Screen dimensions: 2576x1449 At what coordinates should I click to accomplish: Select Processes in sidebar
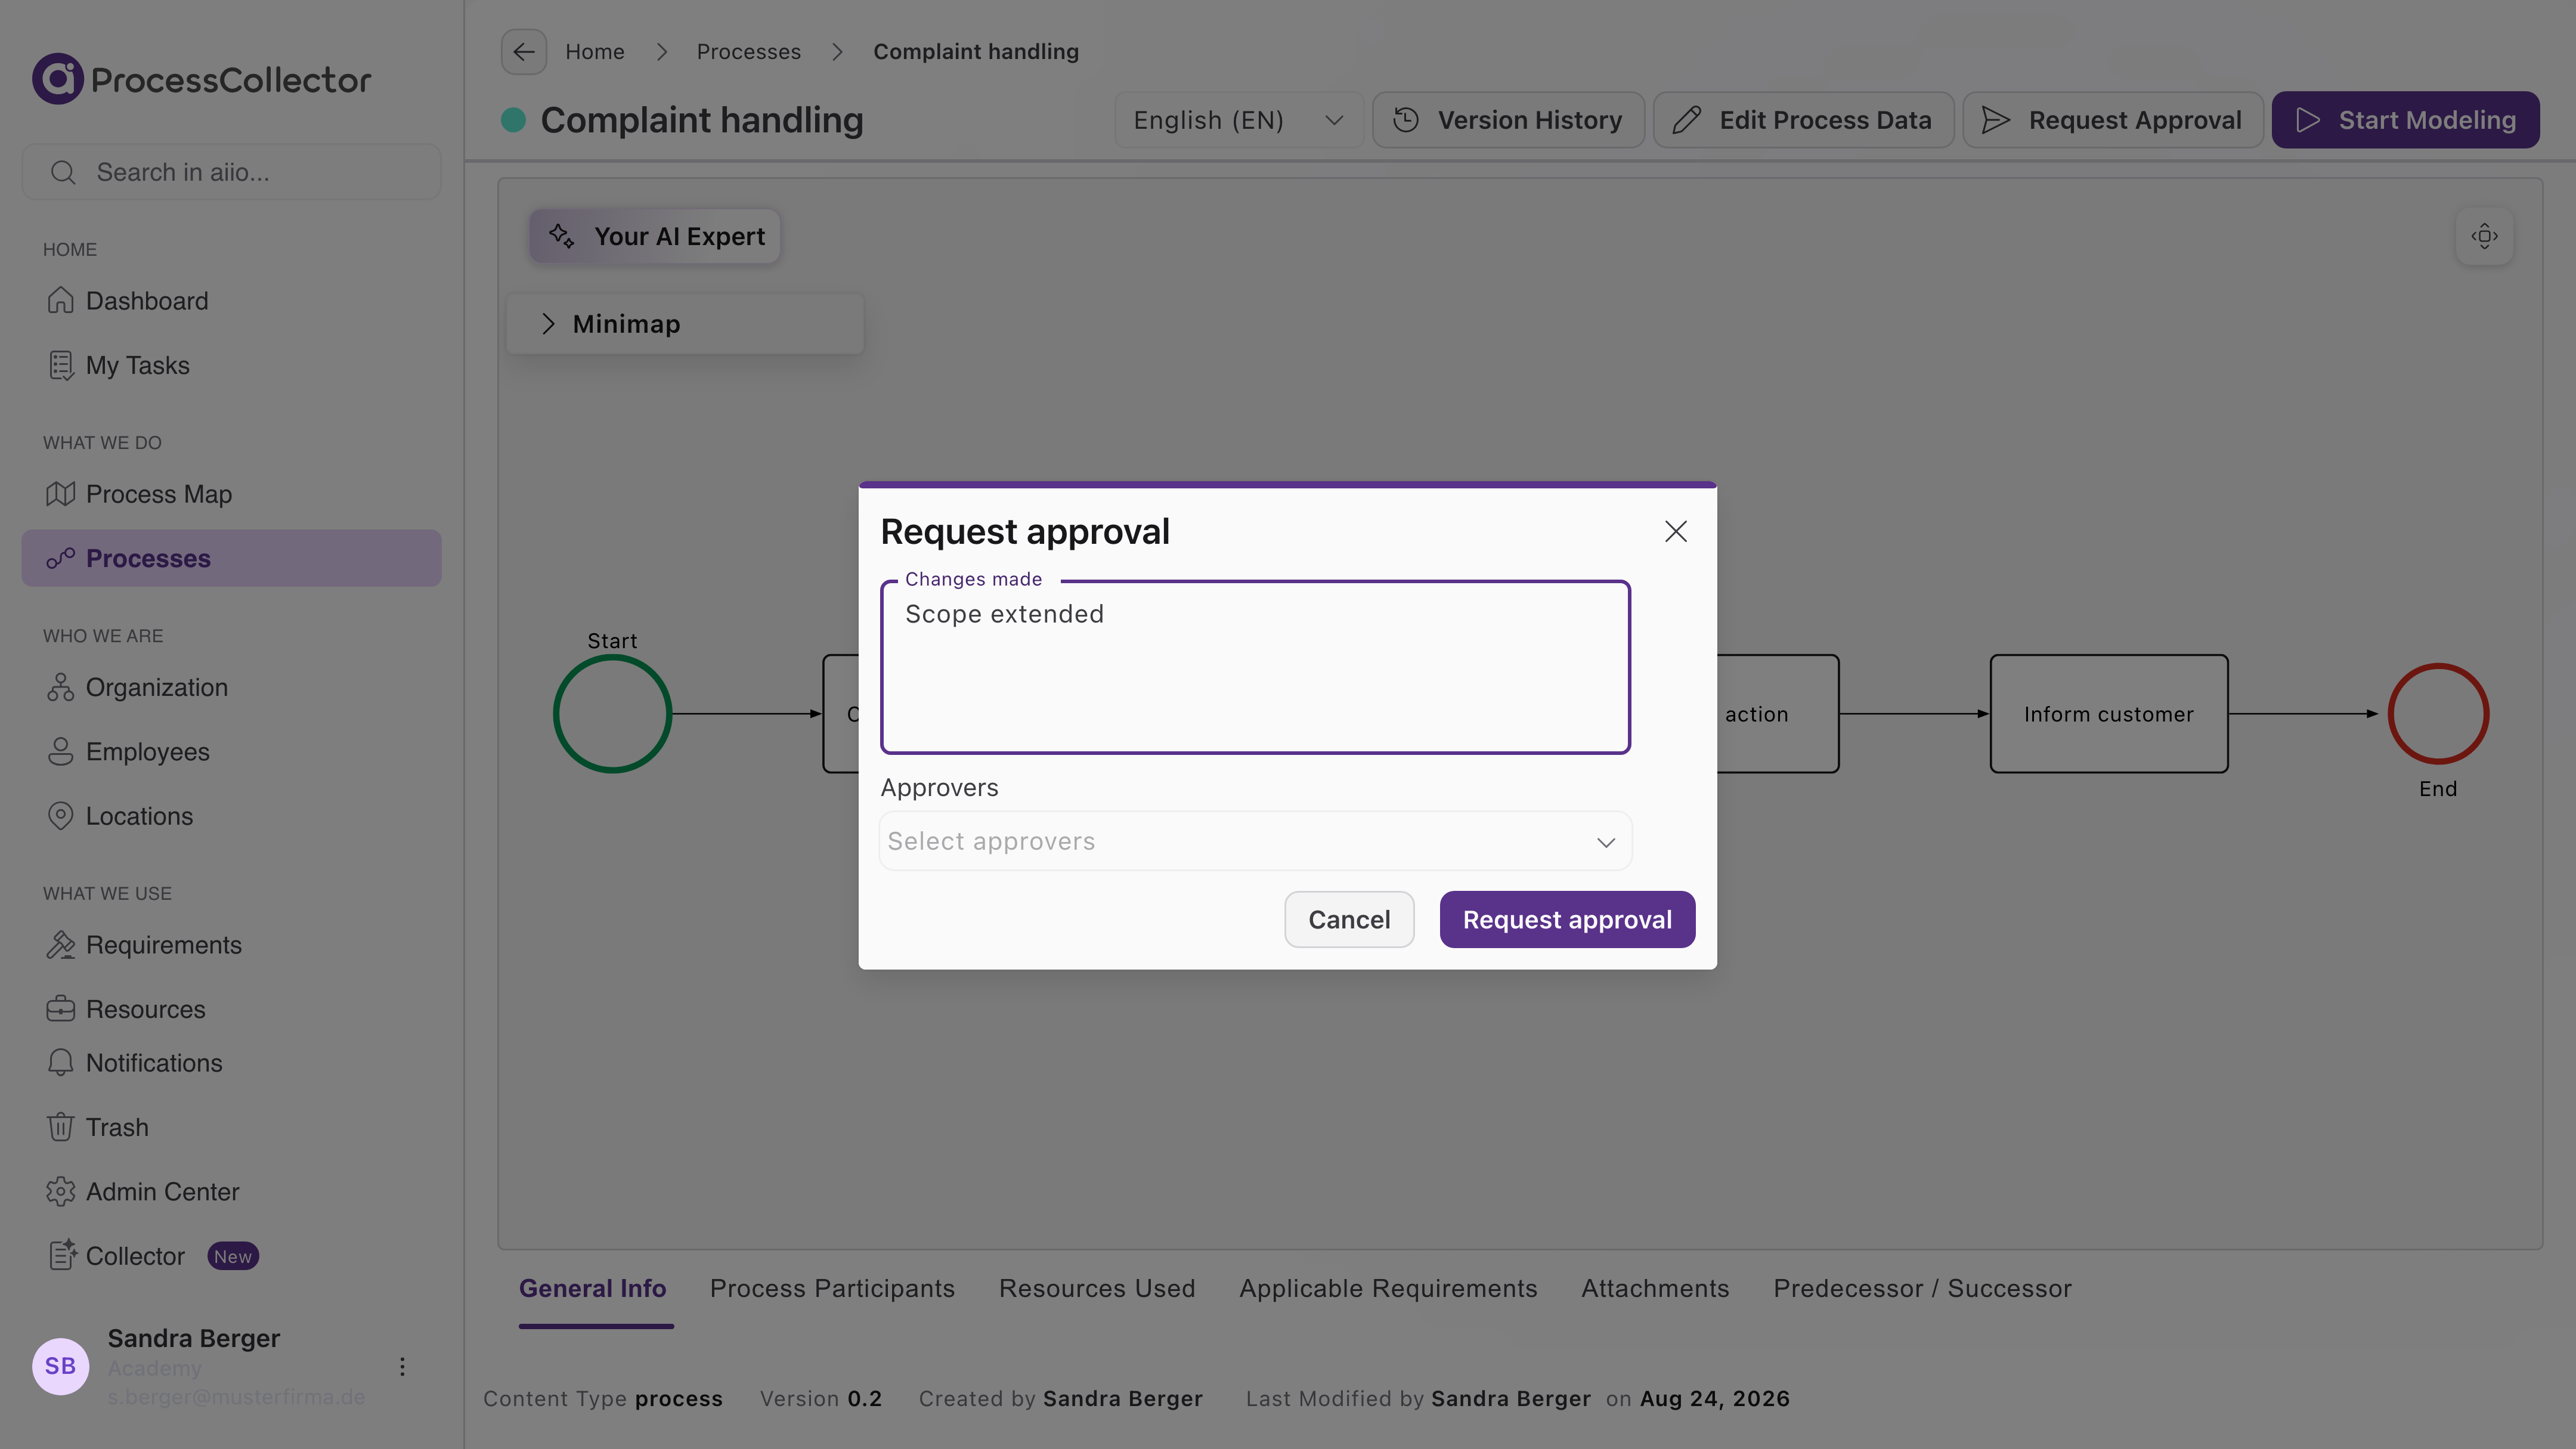231,558
